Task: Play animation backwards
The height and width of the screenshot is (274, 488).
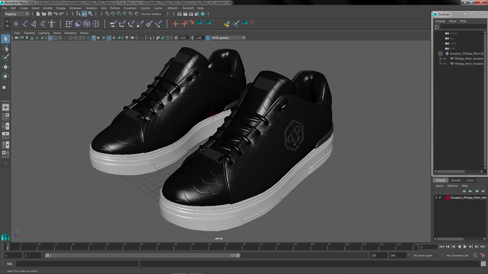Action: [459, 247]
